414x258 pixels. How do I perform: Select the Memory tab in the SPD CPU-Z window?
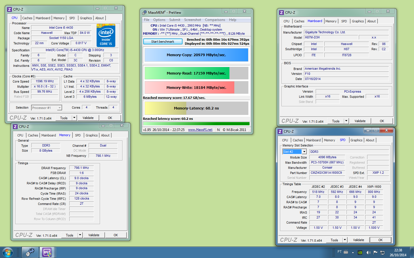coord(329,140)
